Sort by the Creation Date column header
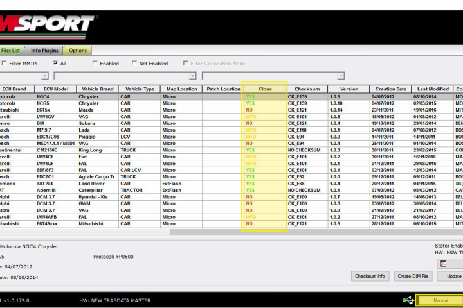This screenshot has height=308, width=463. (x=391, y=89)
